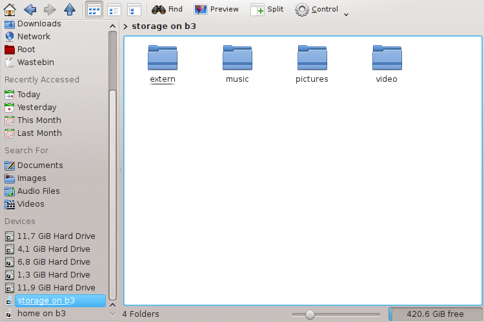Screen dimensions: 484x322
Task: Open the Control menu
Action: [316, 9]
